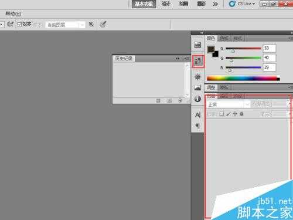Open the 帮助(H) menu

(x=13, y=14)
